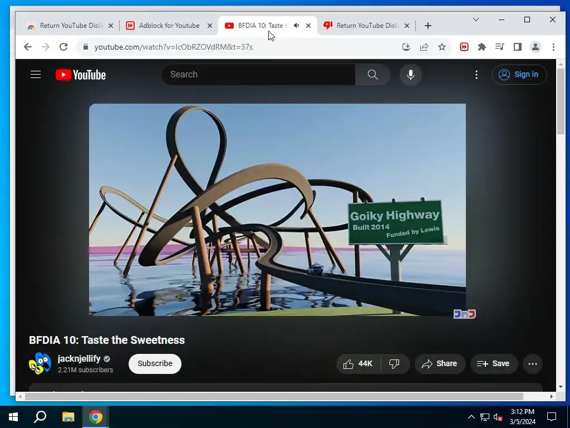570x428 pixels.
Task: Start voice search with the microphone icon
Action: (x=410, y=75)
